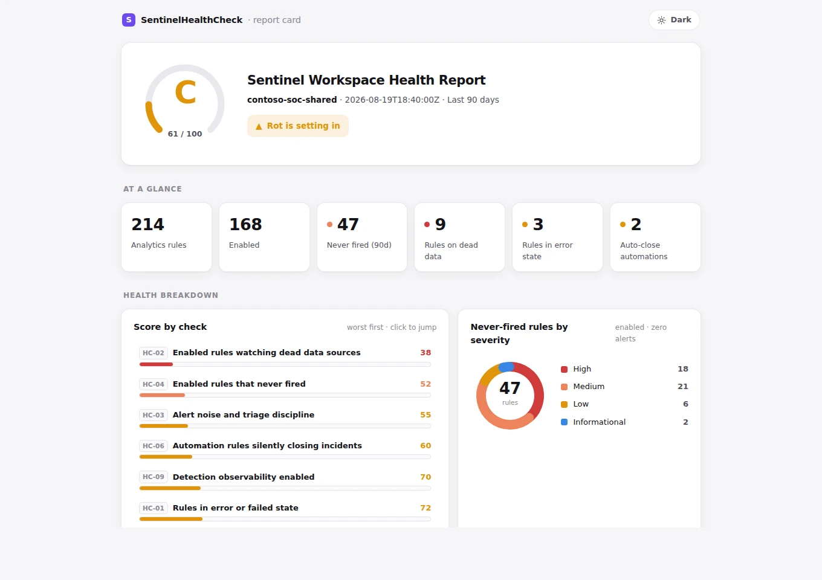Open the 168 Enabled card
Screen dimensions: 822x580
[x=264, y=237]
